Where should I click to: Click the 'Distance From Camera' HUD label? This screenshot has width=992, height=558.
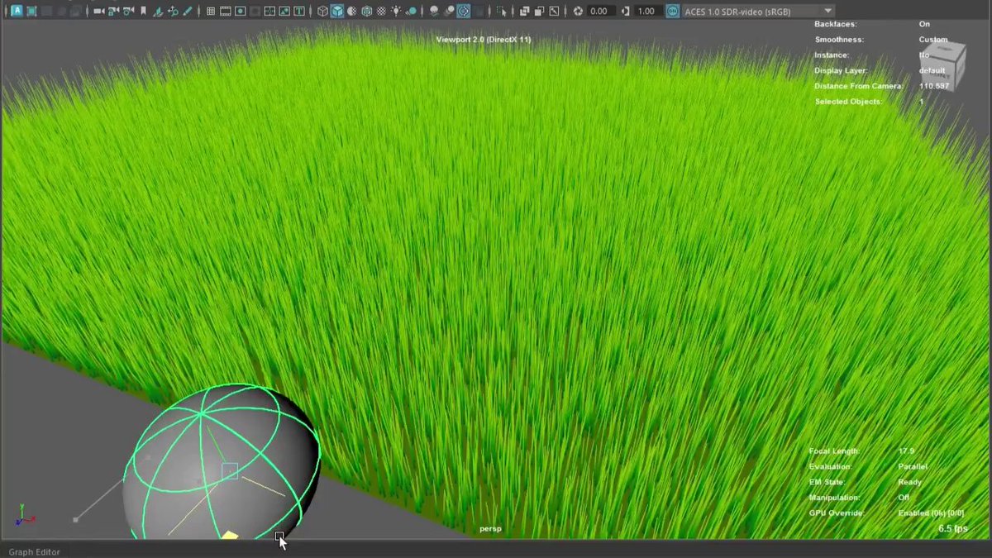coord(858,86)
